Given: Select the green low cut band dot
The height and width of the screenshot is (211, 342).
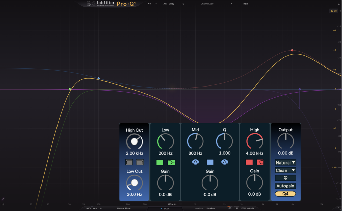Looking at the screenshot, I should 70,89.
